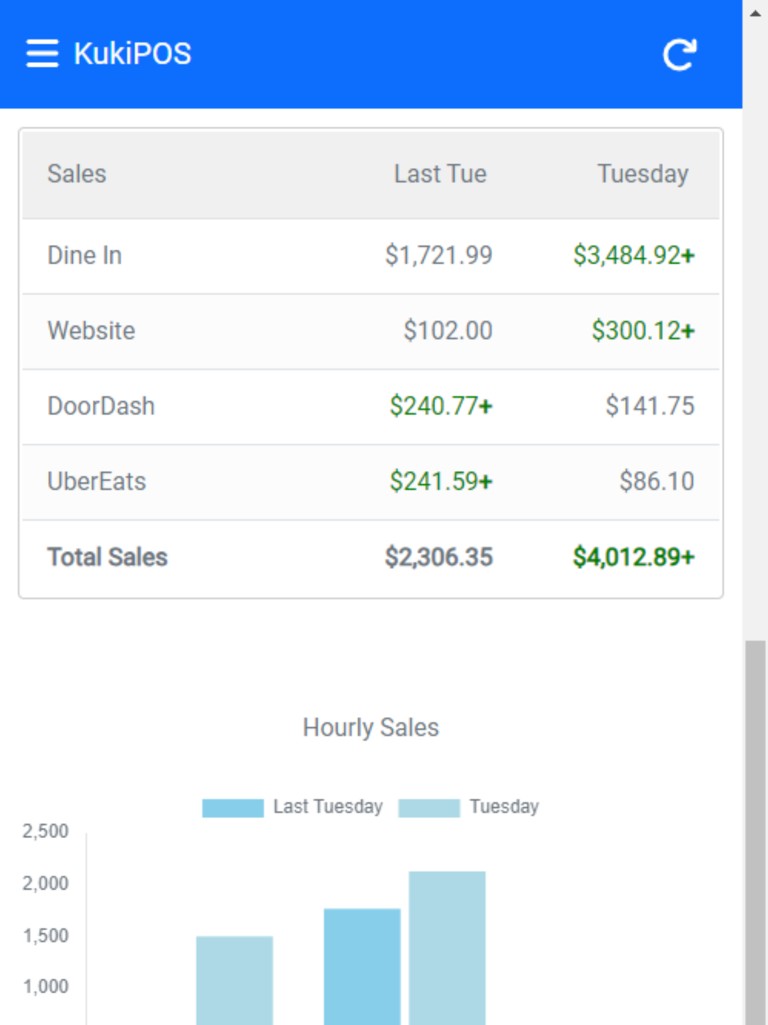Click the vertical scrollbar thumb
768x1025 pixels.
(755, 832)
